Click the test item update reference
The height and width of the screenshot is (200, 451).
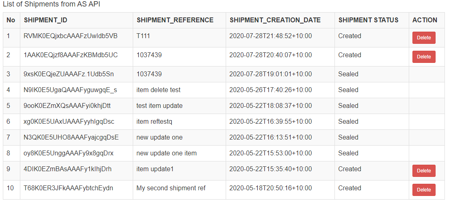160,106
